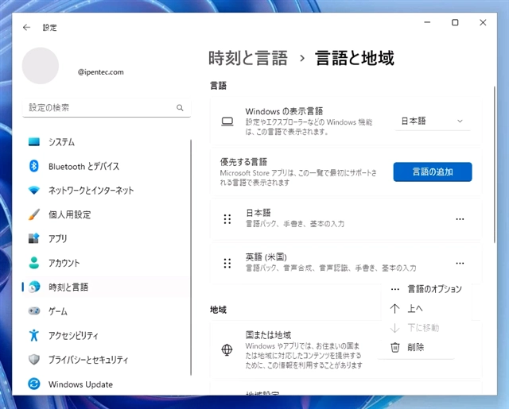Focus the 設定の検索 search box
This screenshot has height=409, width=509.
pyautogui.click(x=107, y=107)
